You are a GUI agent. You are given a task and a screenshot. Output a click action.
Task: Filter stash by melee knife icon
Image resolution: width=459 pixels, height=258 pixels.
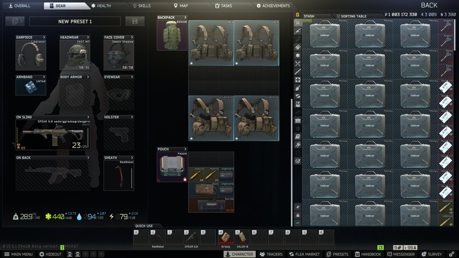tap(298, 71)
